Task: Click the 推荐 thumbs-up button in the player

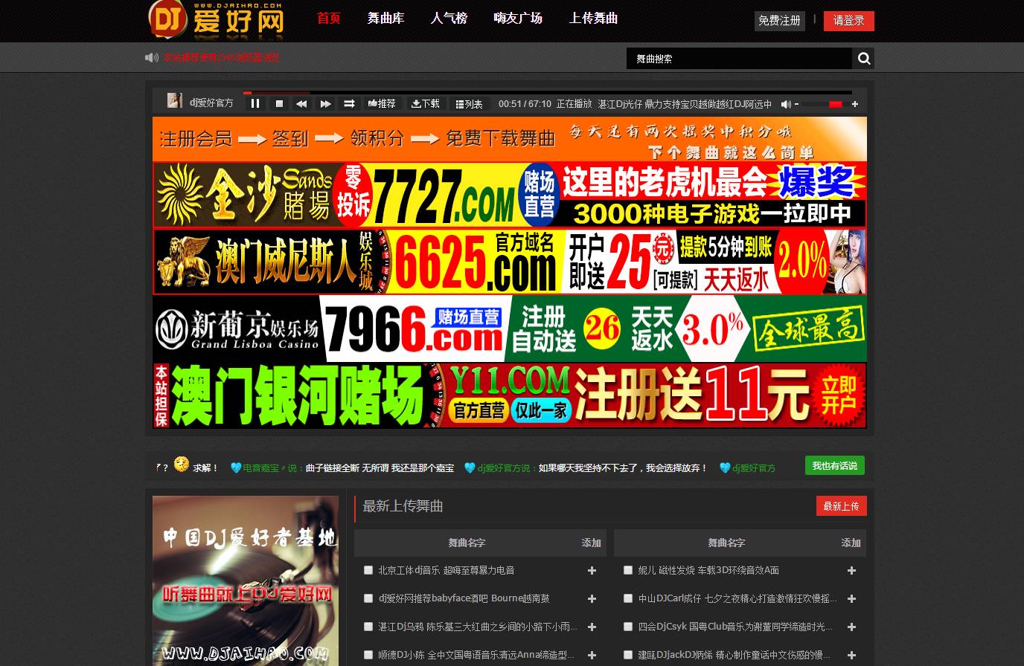Action: [x=383, y=104]
